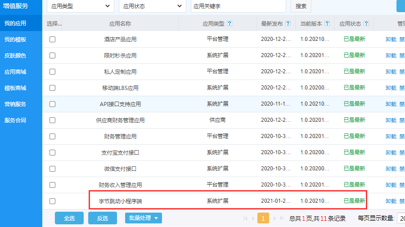Tick the checkbox for 酒店产品应用
Viewport: 405px width, 227px height.
tap(52, 39)
